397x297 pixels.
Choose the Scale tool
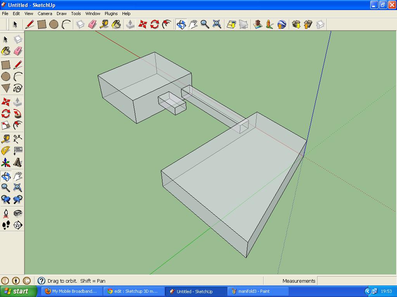tap(6, 125)
